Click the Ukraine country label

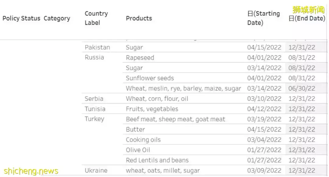[96, 171]
